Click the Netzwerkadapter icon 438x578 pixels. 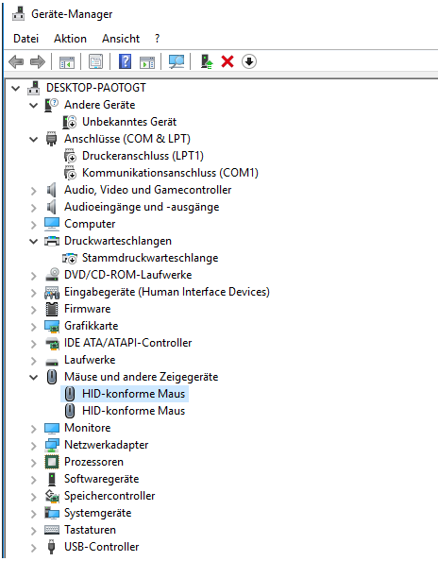point(52,445)
